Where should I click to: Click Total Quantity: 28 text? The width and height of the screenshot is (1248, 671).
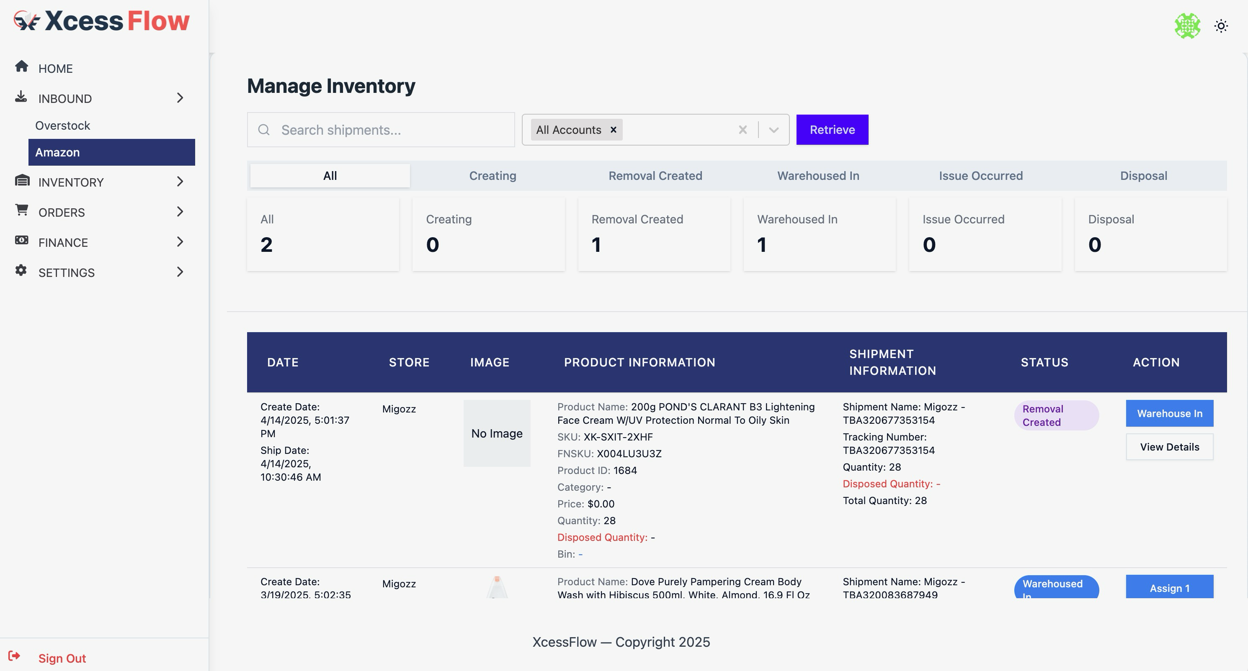[x=884, y=501]
